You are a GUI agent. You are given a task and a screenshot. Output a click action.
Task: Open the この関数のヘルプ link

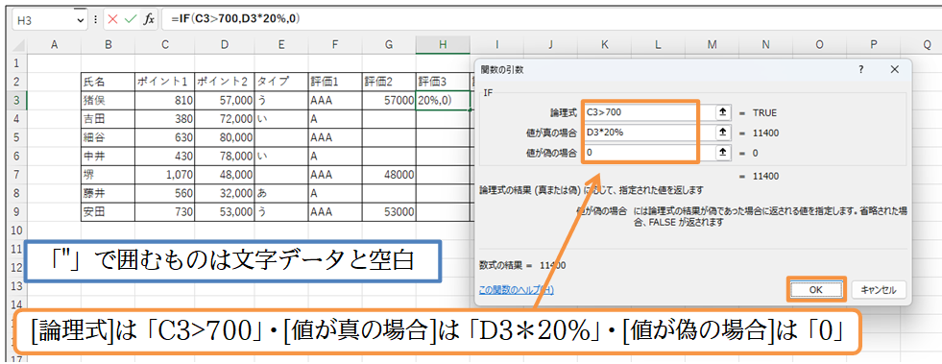pyautogui.click(x=517, y=289)
